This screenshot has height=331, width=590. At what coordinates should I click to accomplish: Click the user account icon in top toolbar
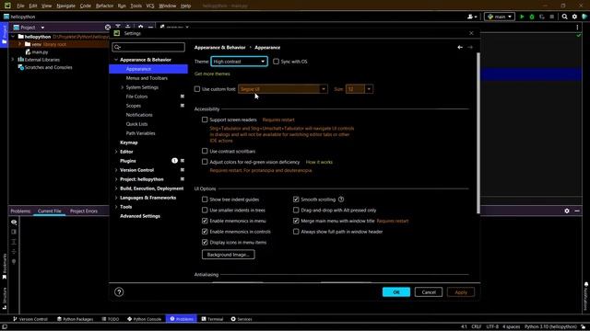click(472, 17)
